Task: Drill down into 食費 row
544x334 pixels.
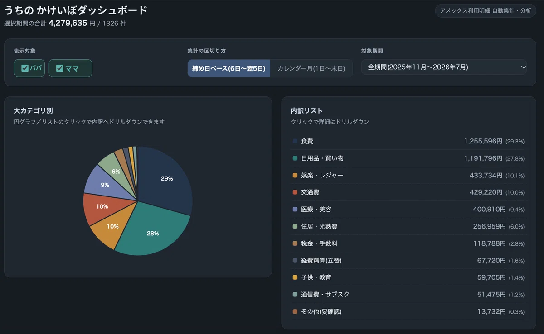Action: (x=408, y=141)
